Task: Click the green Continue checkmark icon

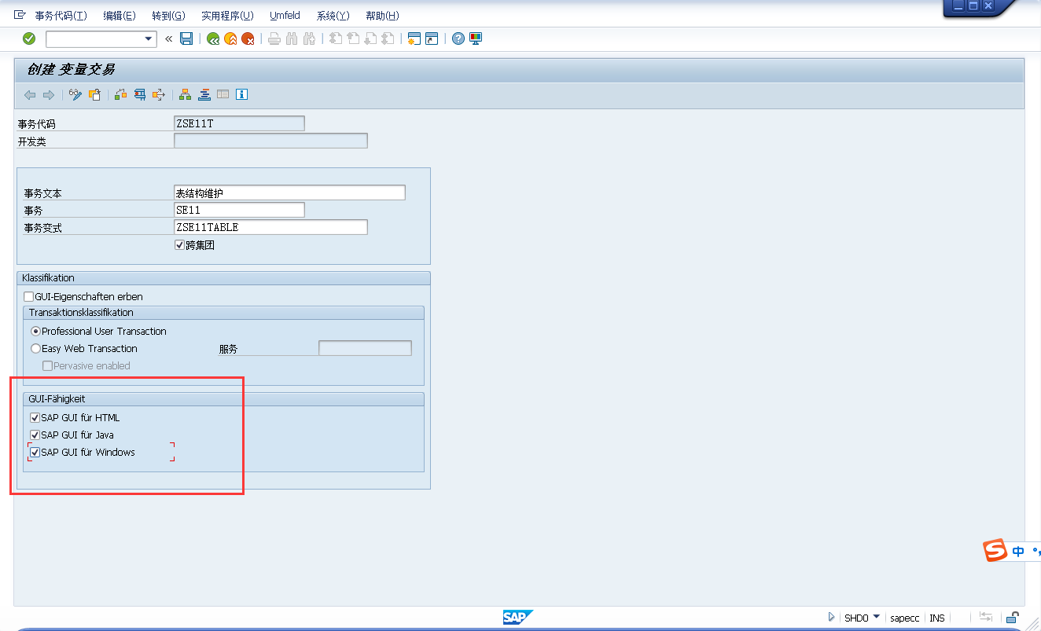Action: coord(28,38)
